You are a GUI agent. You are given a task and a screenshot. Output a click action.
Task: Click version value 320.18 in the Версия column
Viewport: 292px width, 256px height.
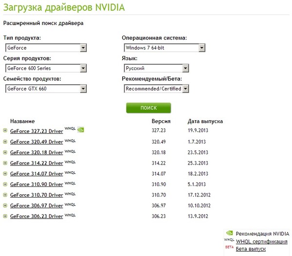(159, 152)
